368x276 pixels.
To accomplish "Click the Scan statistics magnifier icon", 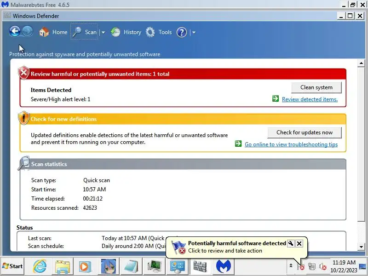I will 24,163.
